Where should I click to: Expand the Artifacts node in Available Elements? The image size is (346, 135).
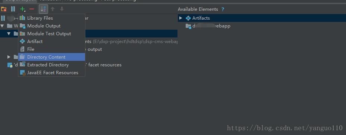(181, 18)
